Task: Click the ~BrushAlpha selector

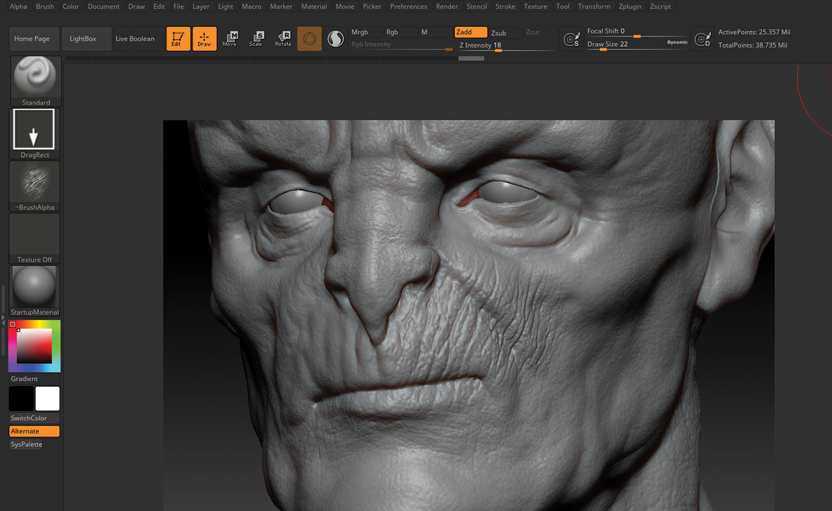Action: [x=34, y=182]
